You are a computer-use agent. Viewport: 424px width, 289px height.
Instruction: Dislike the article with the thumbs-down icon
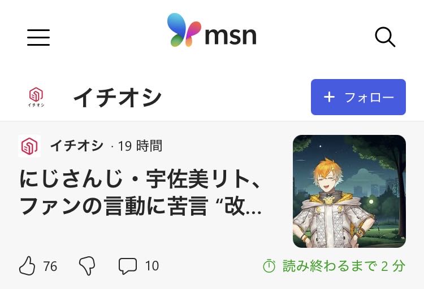click(87, 266)
